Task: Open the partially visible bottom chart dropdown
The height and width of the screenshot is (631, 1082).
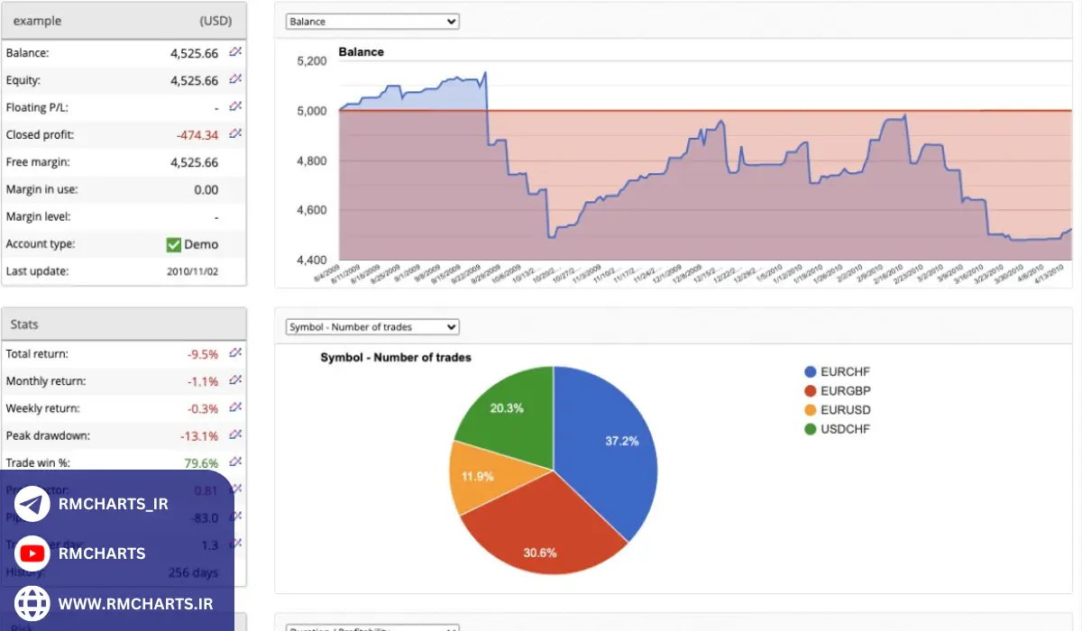Action: point(371,627)
